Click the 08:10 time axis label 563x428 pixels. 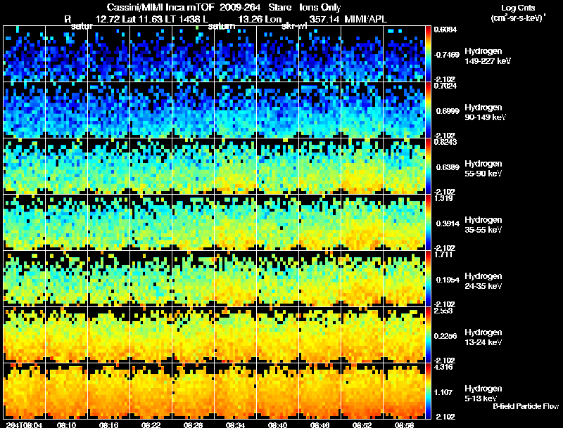pos(66,425)
